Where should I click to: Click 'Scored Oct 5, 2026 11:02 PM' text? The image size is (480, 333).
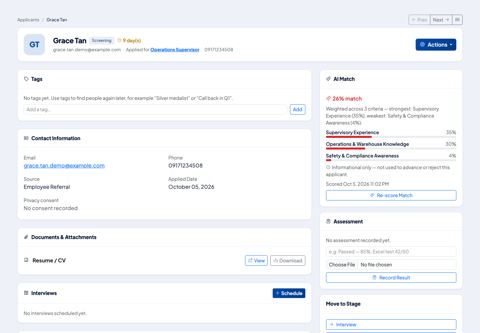(357, 184)
